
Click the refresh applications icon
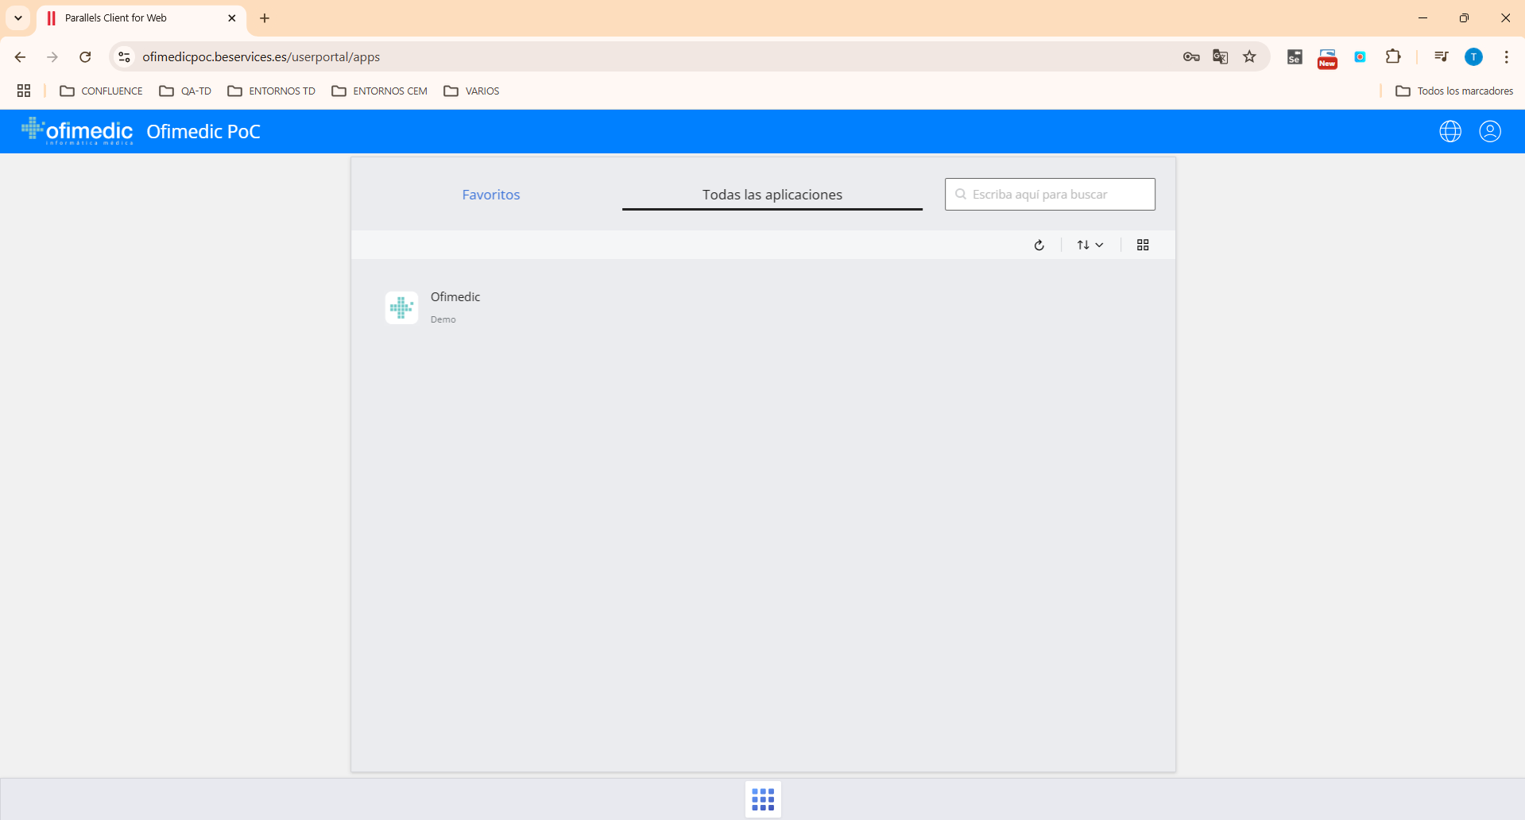click(x=1039, y=245)
